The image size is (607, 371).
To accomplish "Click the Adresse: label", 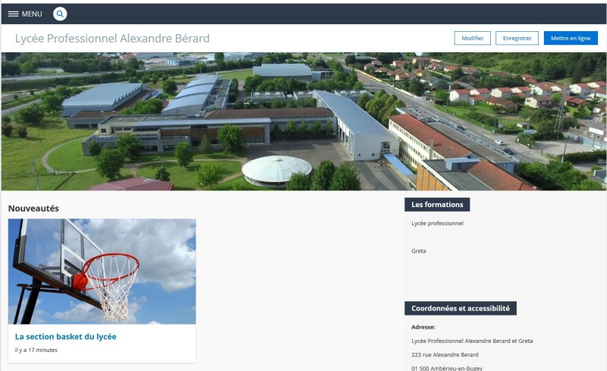I will tap(423, 327).
